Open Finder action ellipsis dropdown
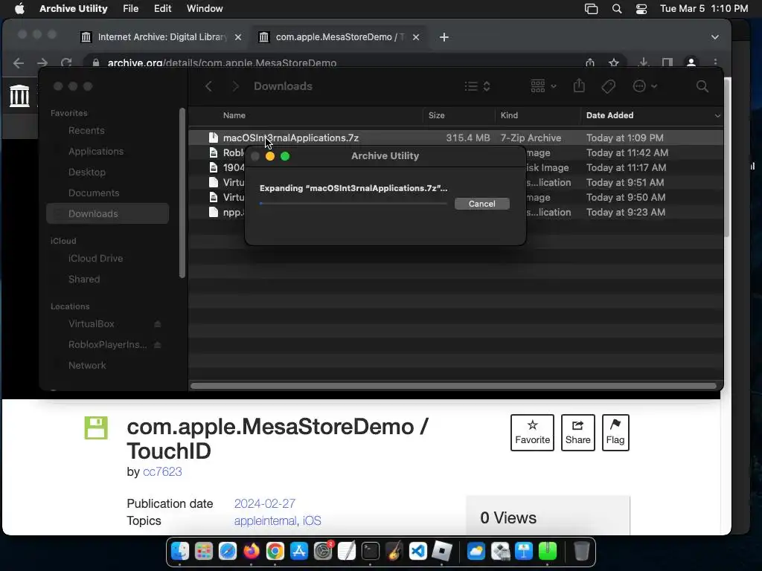Screen dimensions: 762x571 point(645,86)
